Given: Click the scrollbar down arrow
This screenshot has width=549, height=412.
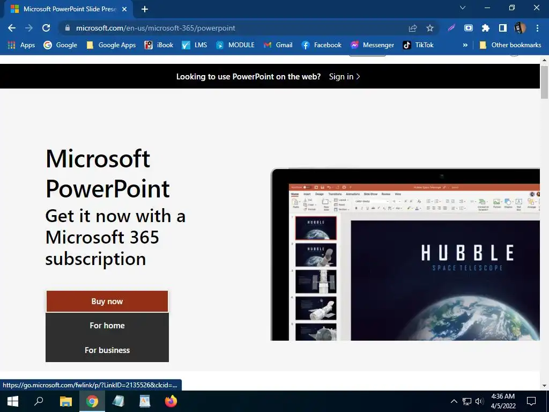Looking at the screenshot, I should (x=544, y=386).
